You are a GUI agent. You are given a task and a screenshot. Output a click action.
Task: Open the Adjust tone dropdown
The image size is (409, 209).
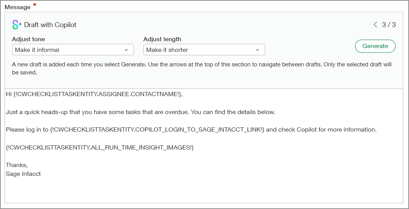coord(73,50)
